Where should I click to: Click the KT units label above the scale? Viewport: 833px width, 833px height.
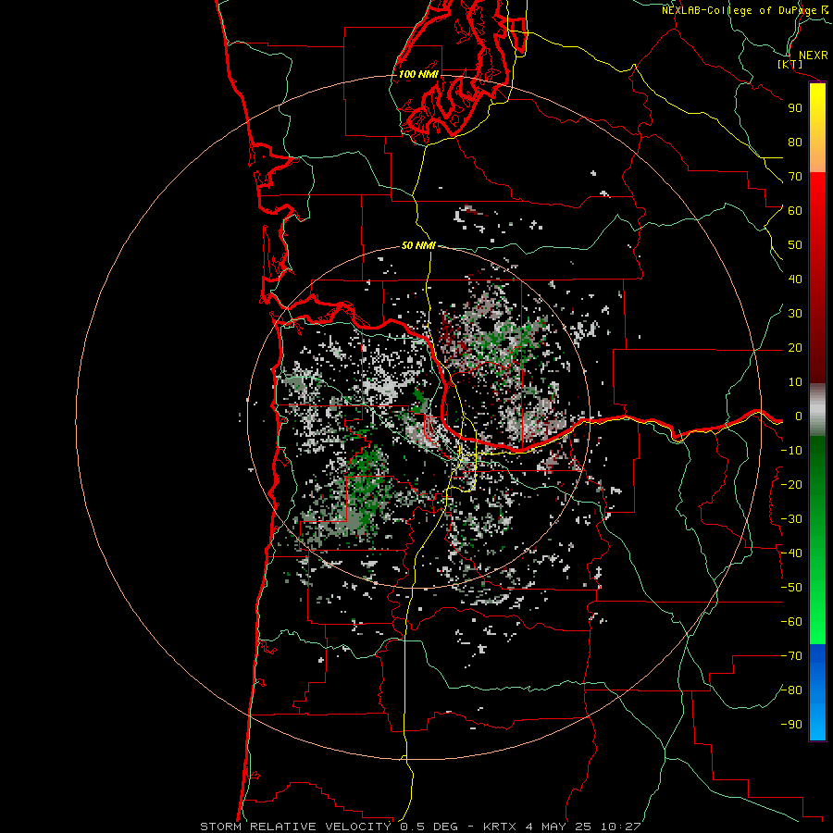click(790, 64)
